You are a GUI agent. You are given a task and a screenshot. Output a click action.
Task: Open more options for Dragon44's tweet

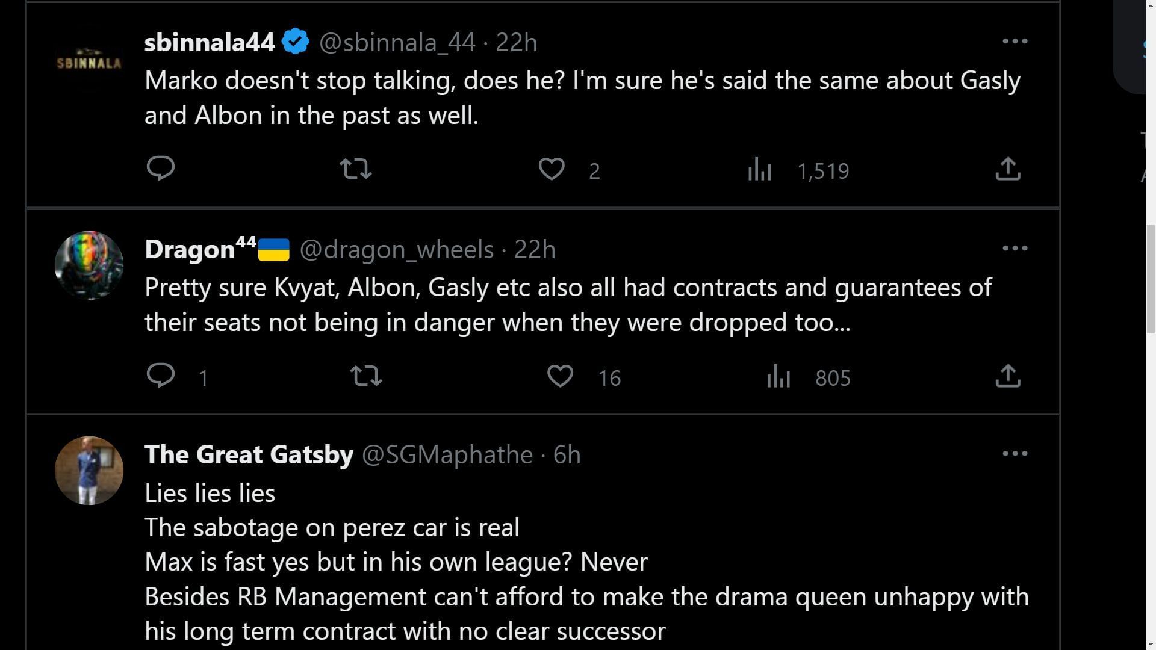coord(1015,248)
